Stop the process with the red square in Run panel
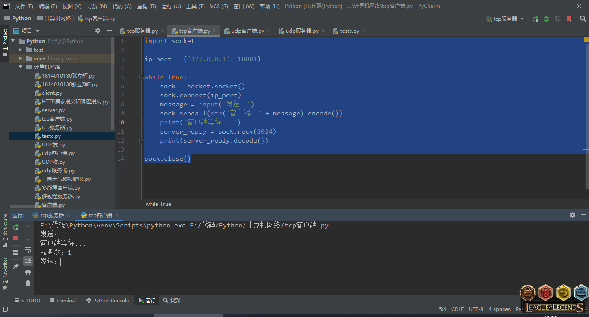 pos(16,238)
